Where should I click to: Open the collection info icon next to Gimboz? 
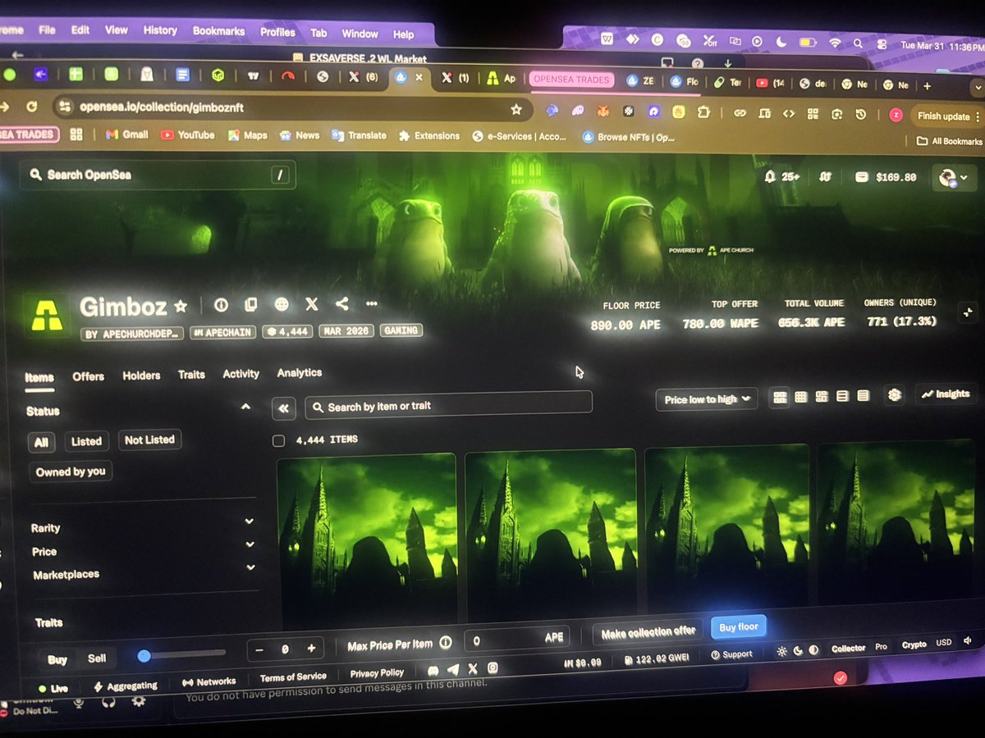coord(221,305)
